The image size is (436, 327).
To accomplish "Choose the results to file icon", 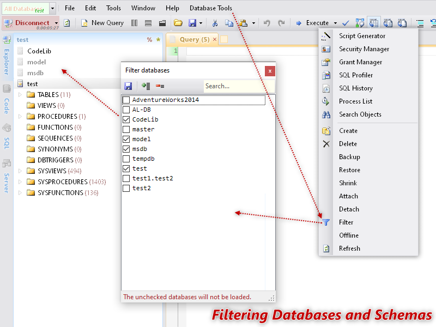I will pos(402,23).
